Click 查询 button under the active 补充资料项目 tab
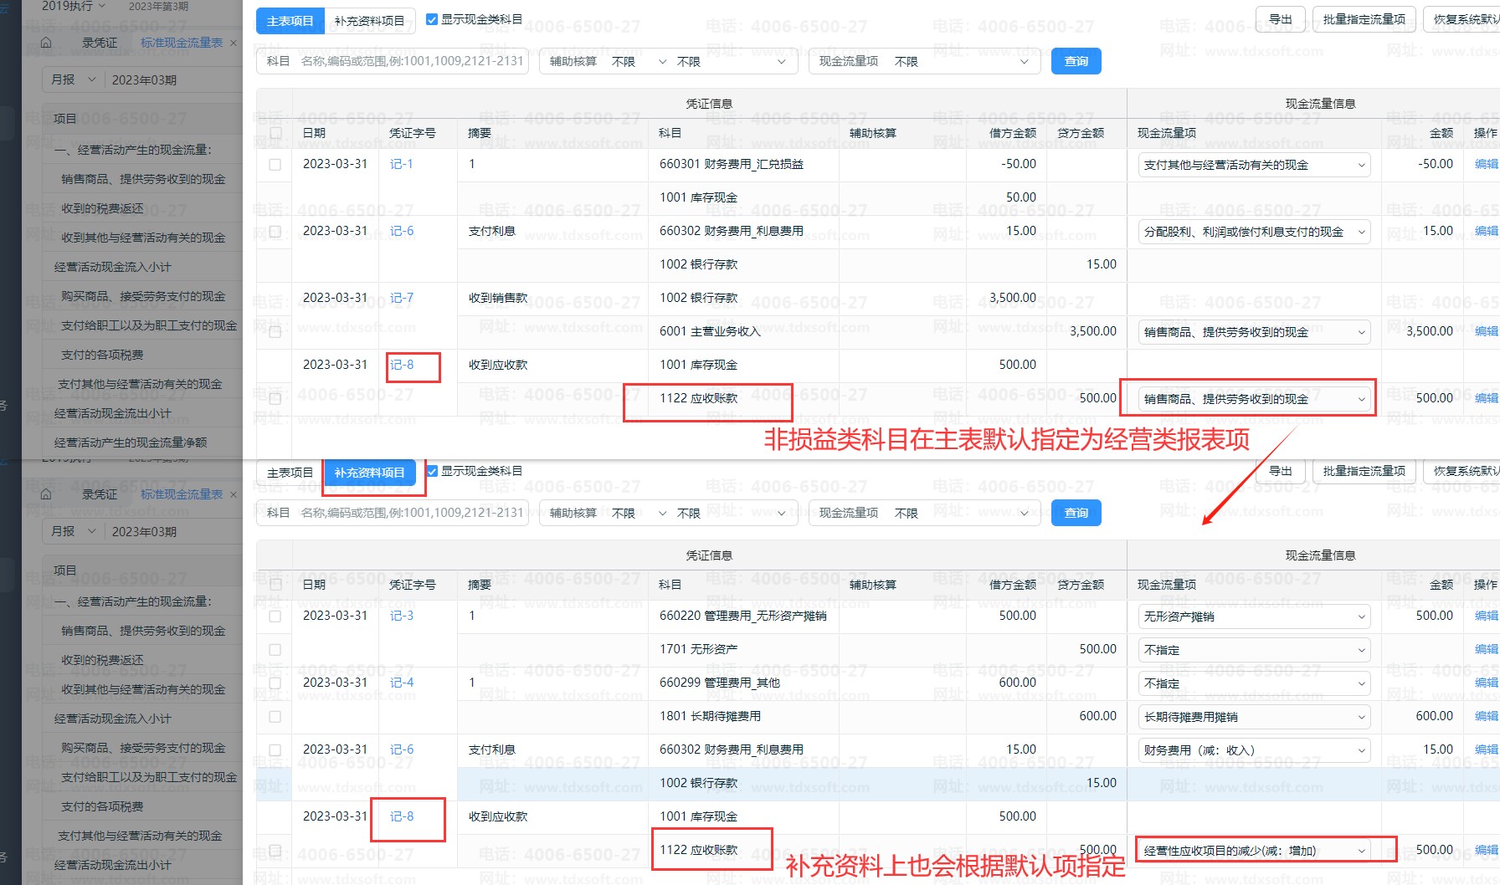Viewport: 1500px width, 885px height. pos(1076,513)
